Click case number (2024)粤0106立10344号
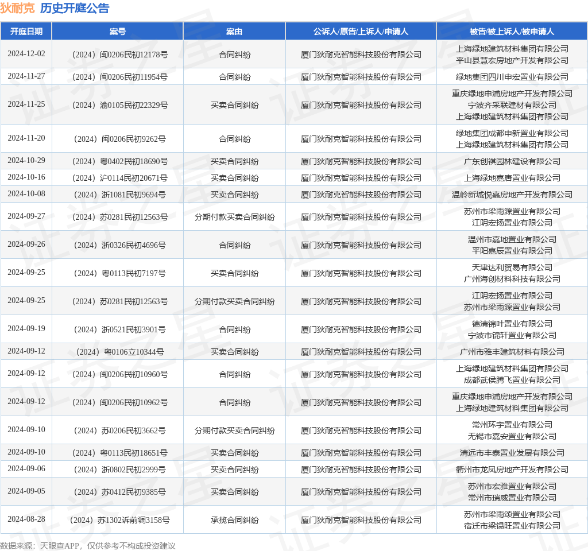 coord(120,352)
